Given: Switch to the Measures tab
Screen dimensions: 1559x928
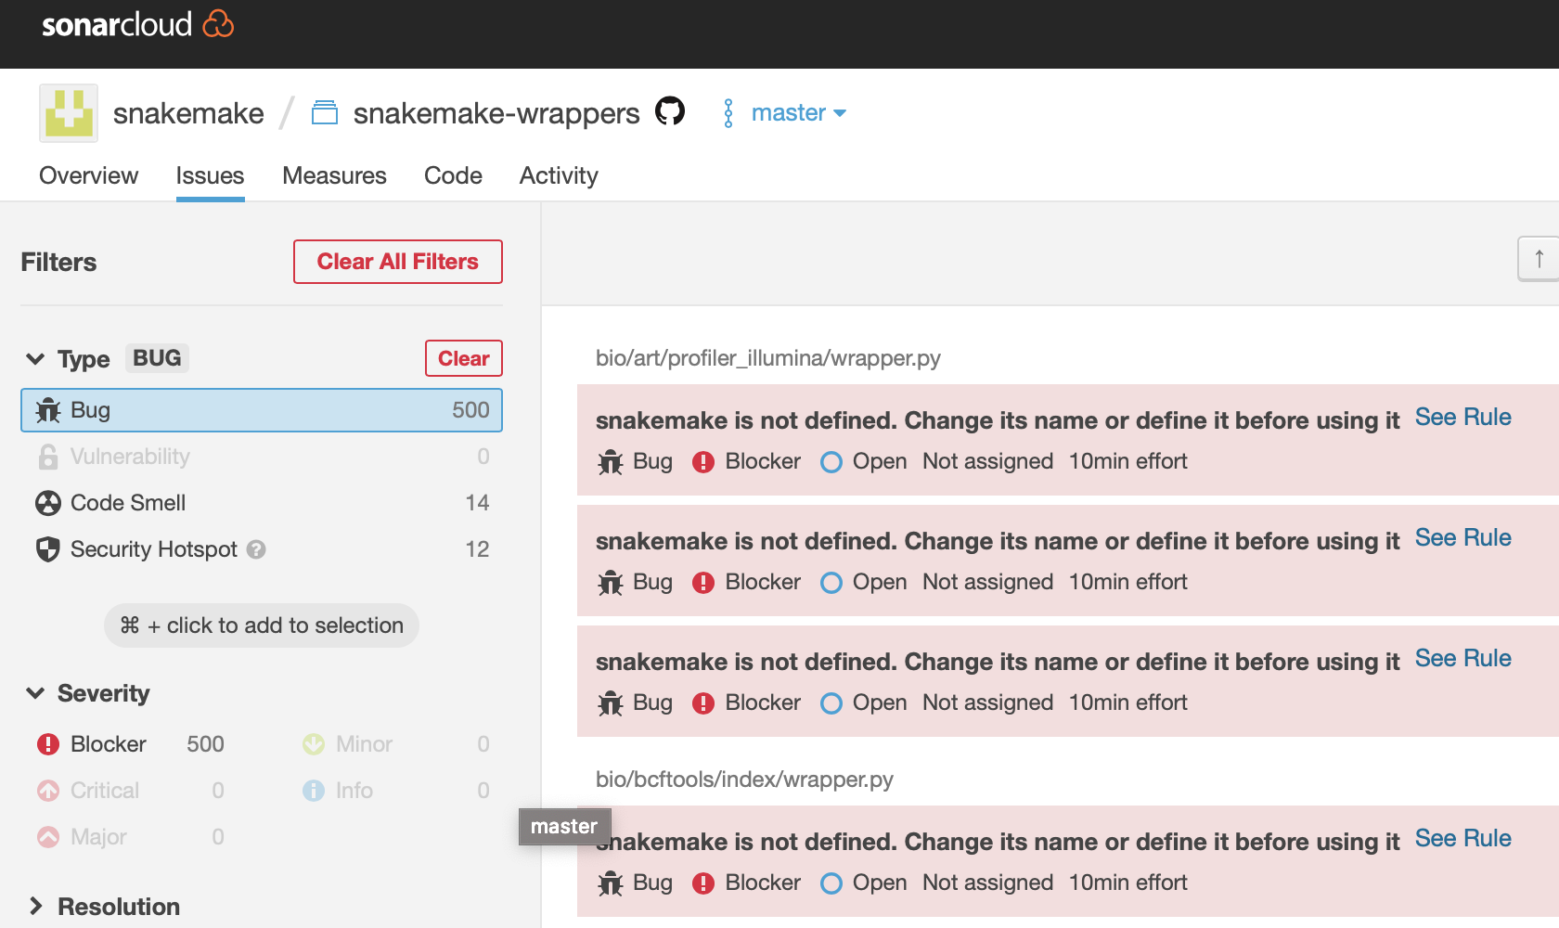Looking at the screenshot, I should [334, 175].
